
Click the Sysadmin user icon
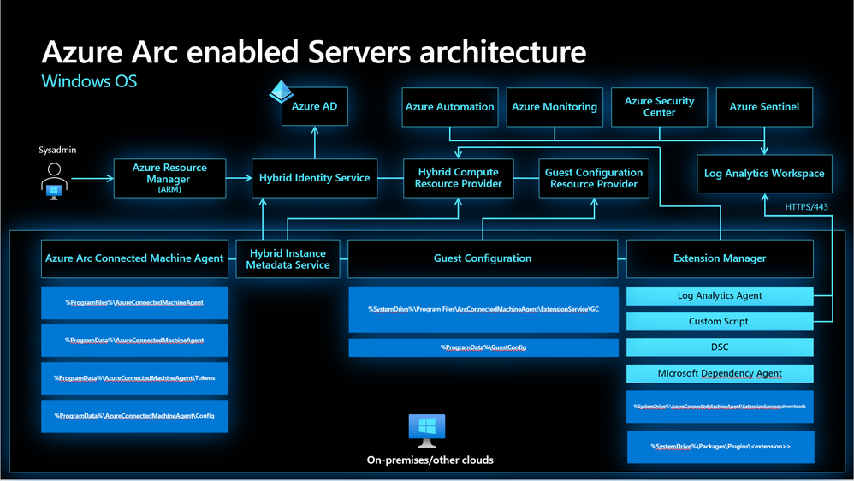coord(54,181)
